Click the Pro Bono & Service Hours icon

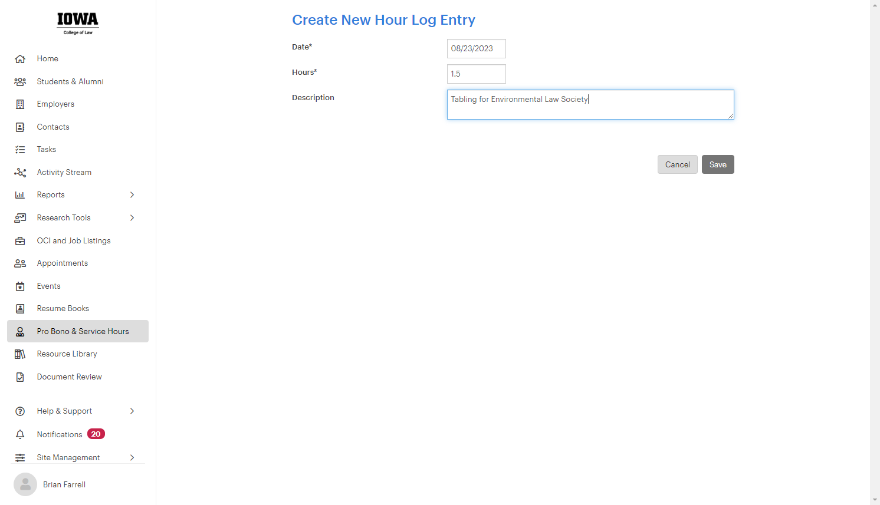click(x=20, y=332)
